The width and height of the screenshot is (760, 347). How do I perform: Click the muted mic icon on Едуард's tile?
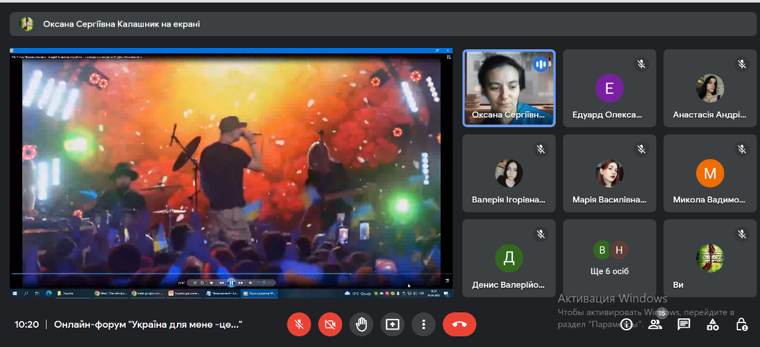[x=641, y=64]
